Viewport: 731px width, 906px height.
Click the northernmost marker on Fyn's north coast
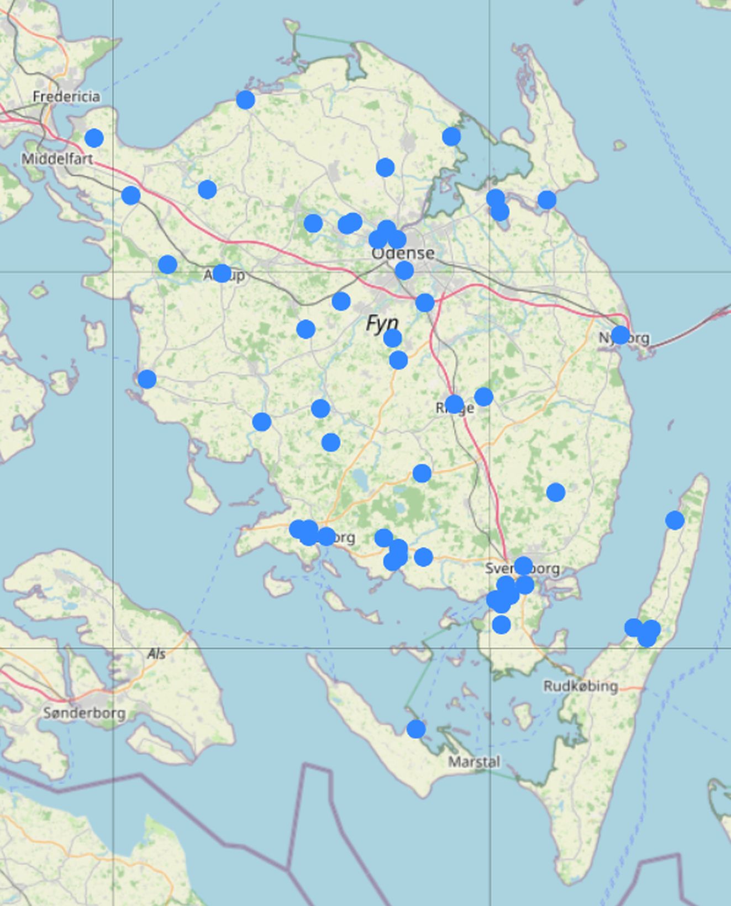pos(245,100)
